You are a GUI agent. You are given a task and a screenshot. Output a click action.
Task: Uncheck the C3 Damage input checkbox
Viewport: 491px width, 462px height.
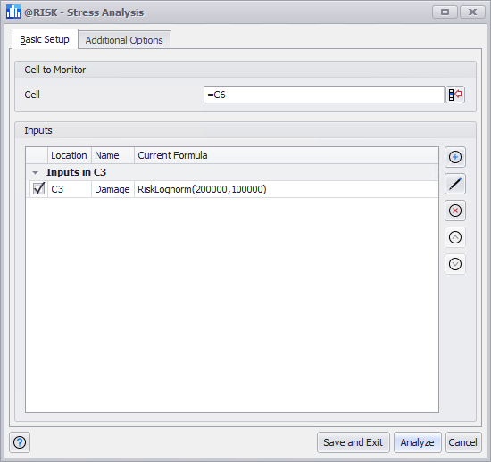[38, 189]
